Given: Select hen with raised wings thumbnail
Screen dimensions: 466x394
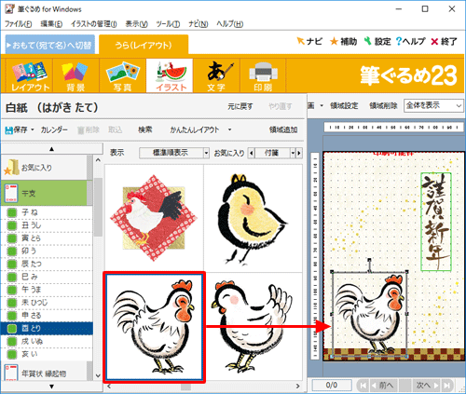Looking at the screenshot, I should pyautogui.click(x=253, y=326).
